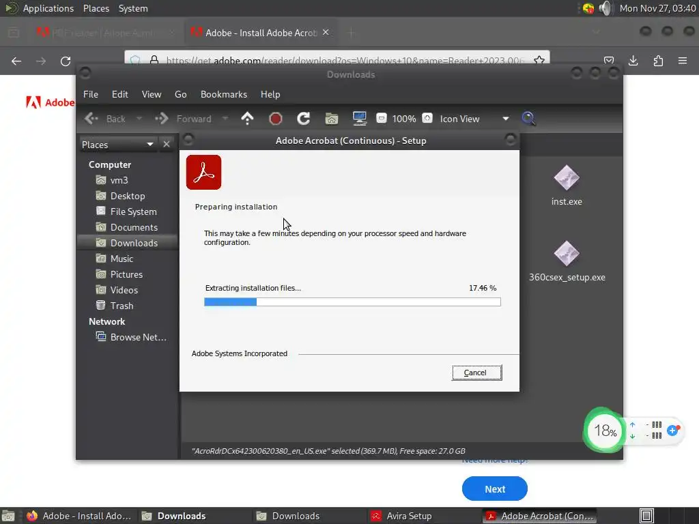This screenshot has width=699, height=524.
Task: Reload the Adobe page in Firefox
Action: tap(66, 61)
